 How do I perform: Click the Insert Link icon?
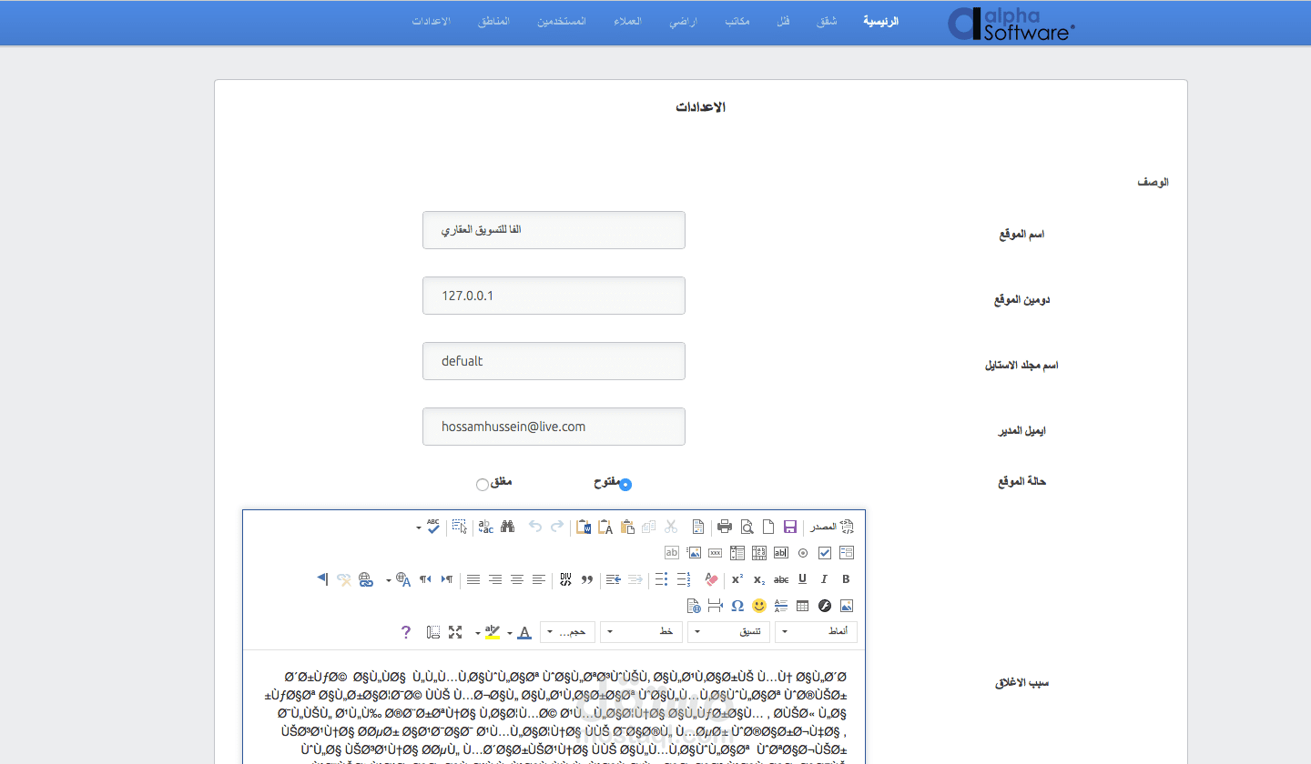tap(366, 578)
